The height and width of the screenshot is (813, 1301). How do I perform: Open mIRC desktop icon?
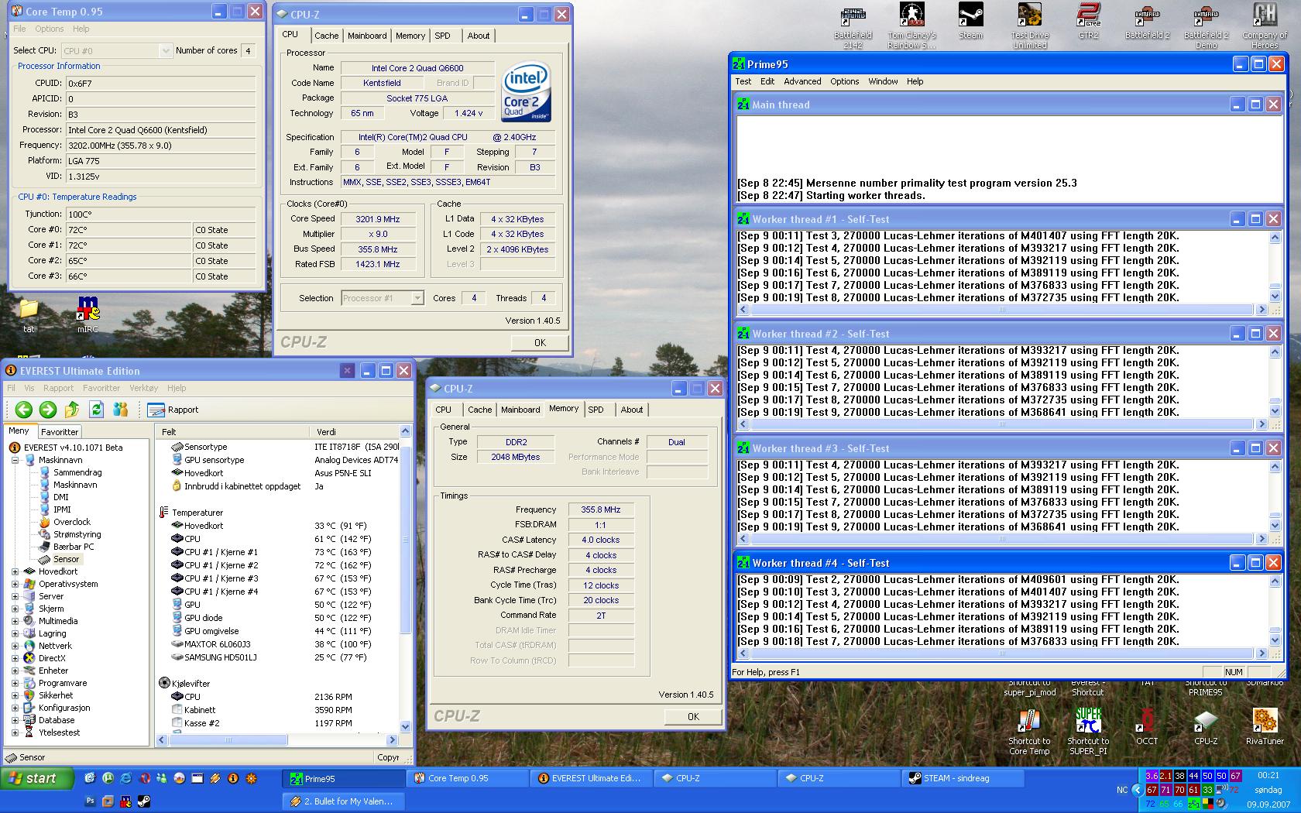88,314
